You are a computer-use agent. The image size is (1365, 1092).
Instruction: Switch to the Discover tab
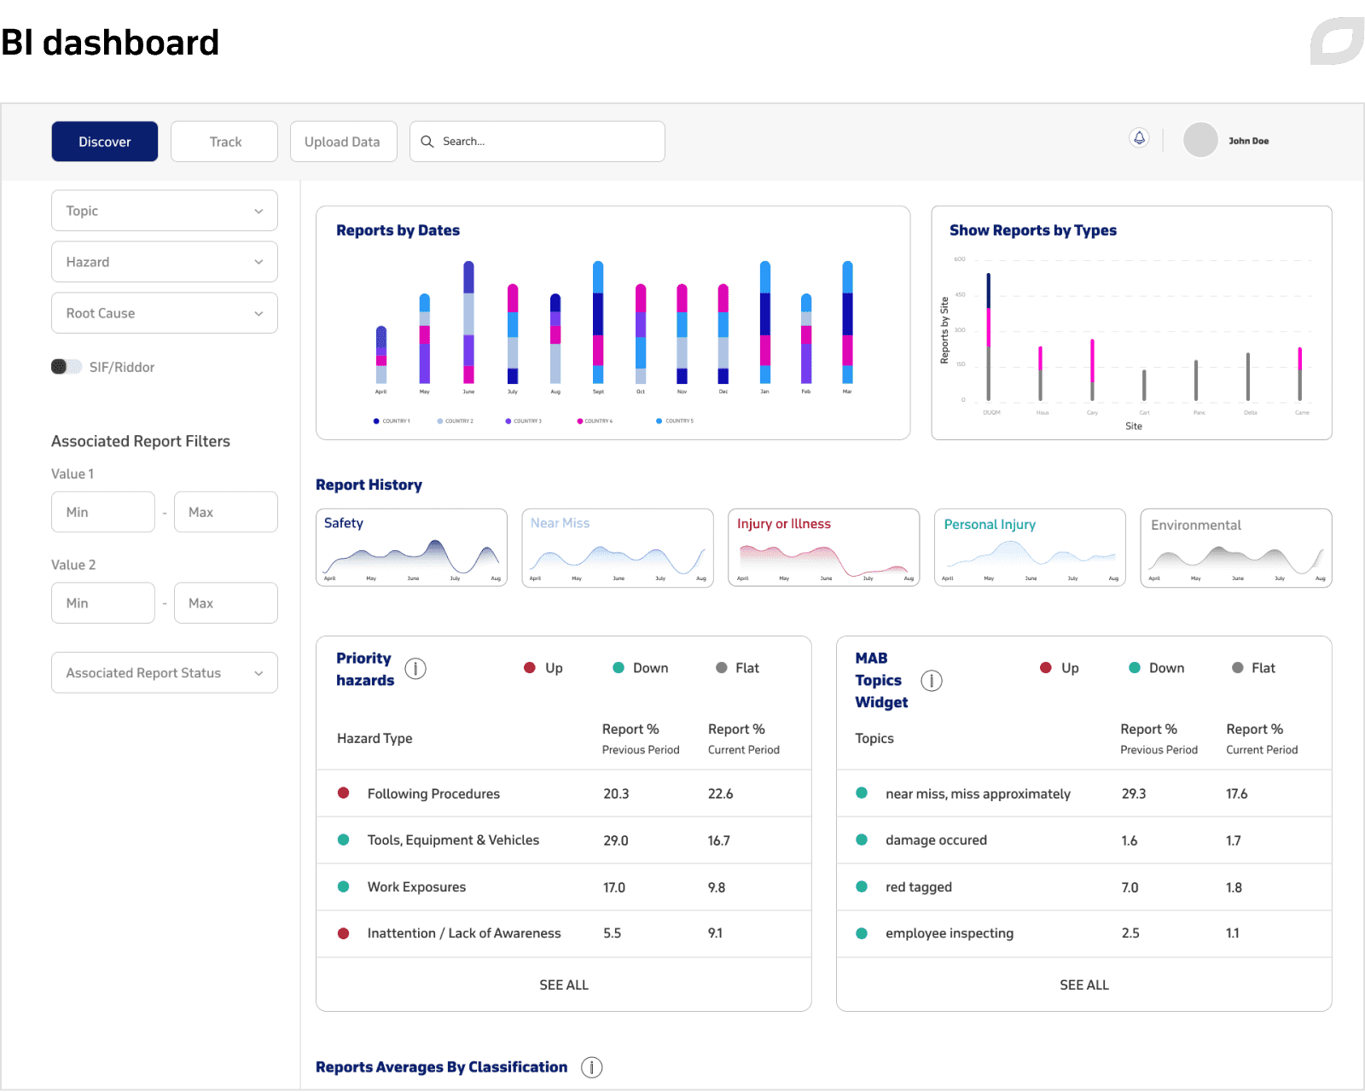click(x=105, y=142)
